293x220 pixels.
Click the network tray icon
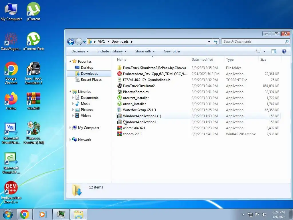pos(250,214)
